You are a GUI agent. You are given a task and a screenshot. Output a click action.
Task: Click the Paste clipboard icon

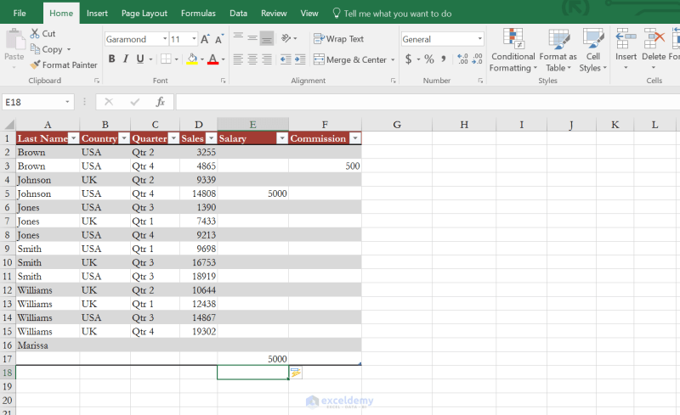[14, 40]
